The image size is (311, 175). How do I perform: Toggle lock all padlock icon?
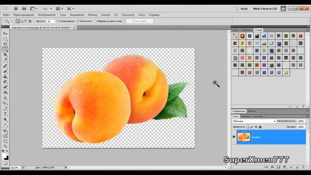260,127
